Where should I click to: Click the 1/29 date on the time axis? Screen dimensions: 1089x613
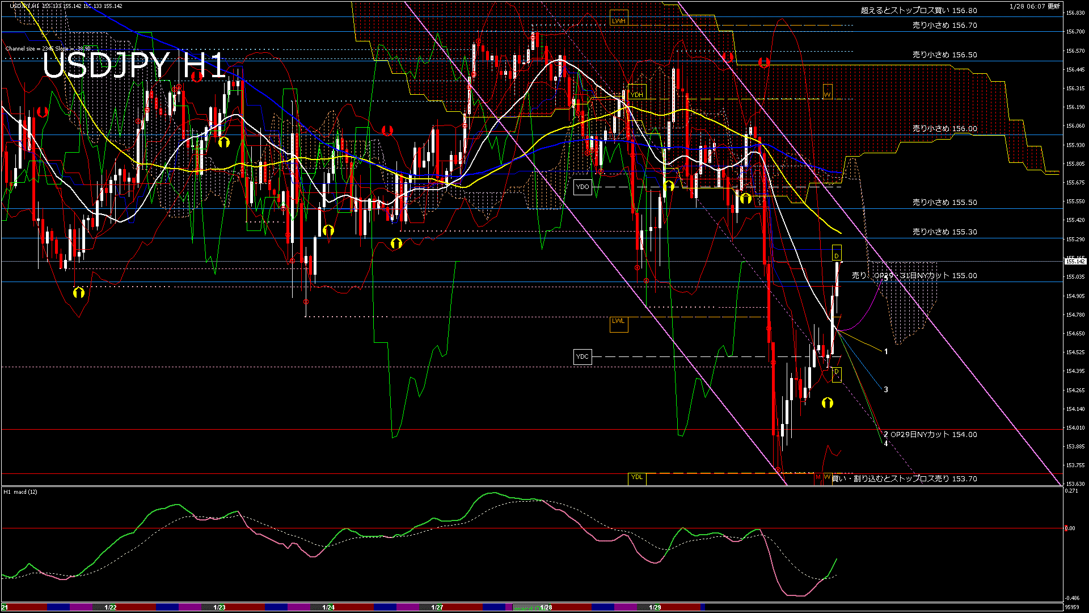tap(655, 607)
